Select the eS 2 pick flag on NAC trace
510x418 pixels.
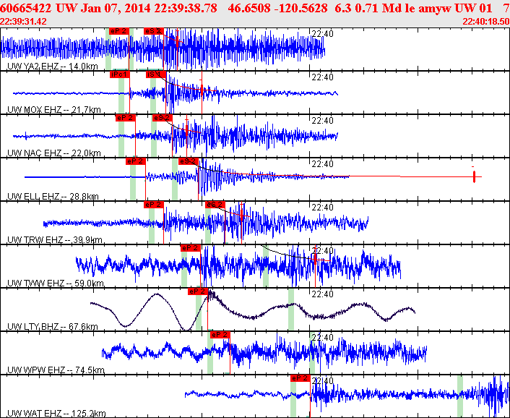click(x=163, y=118)
